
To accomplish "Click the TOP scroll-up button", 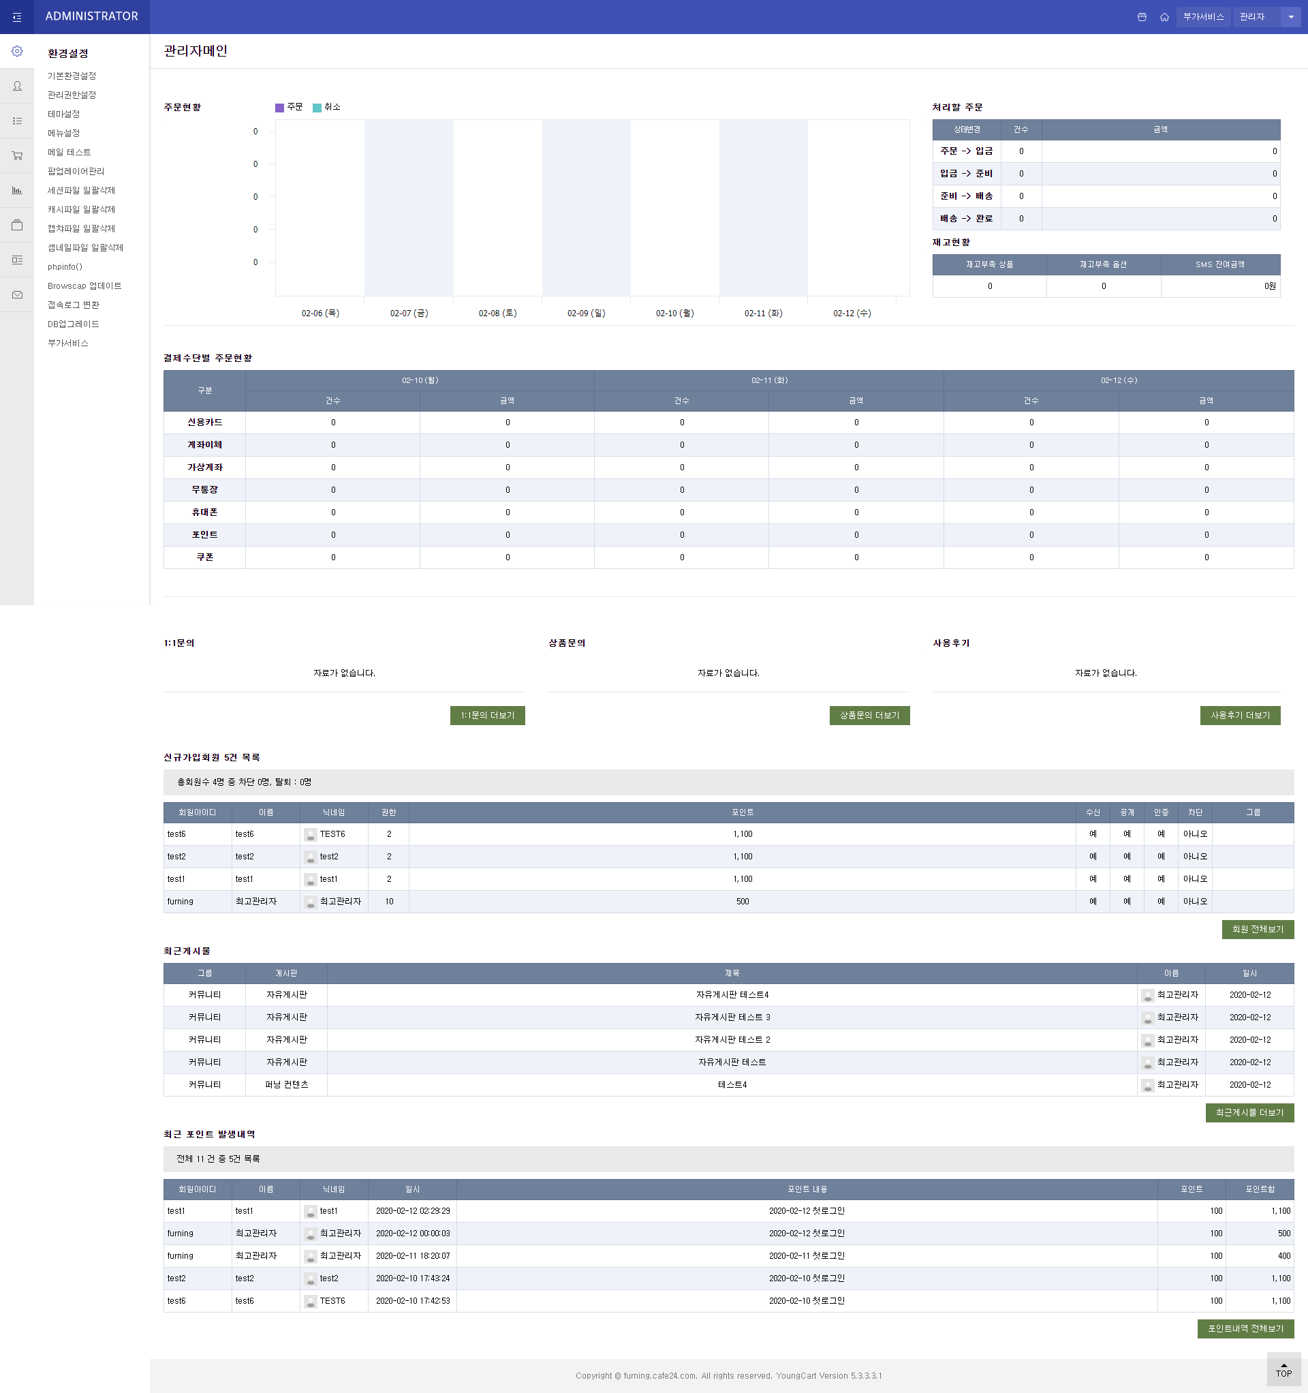I will pos(1283,1369).
